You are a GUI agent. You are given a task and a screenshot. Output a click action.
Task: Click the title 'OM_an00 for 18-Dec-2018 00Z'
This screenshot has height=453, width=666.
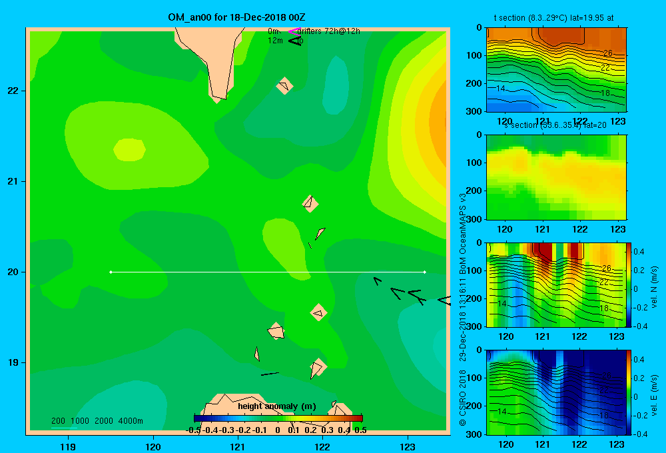click(236, 17)
